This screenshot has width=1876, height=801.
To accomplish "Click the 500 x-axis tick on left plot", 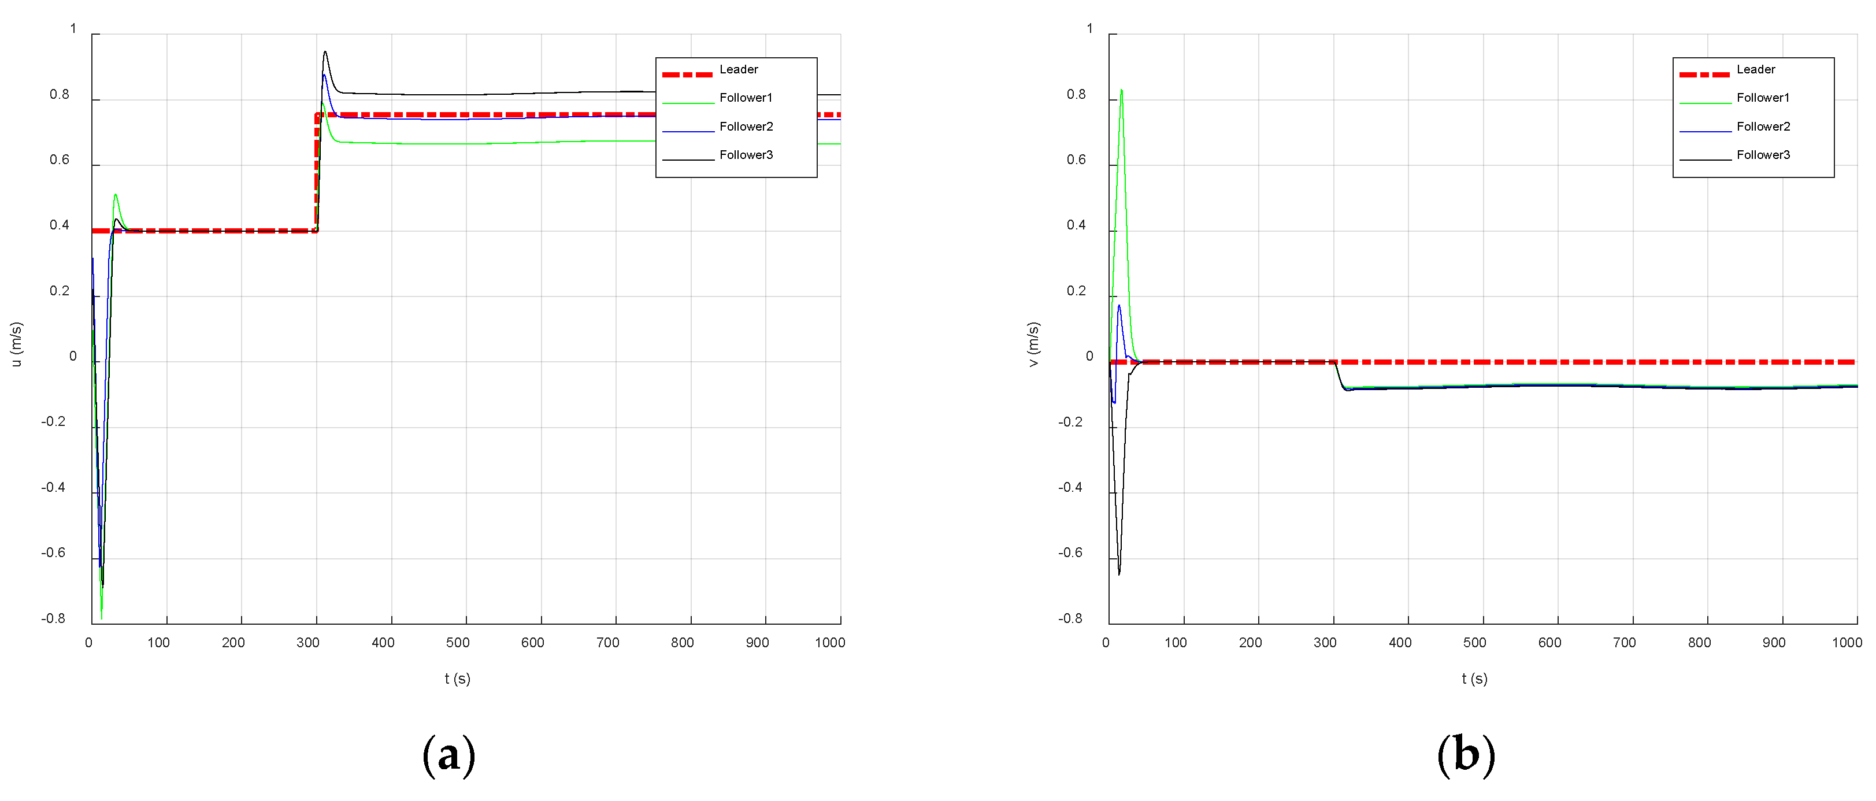I will click(x=457, y=642).
